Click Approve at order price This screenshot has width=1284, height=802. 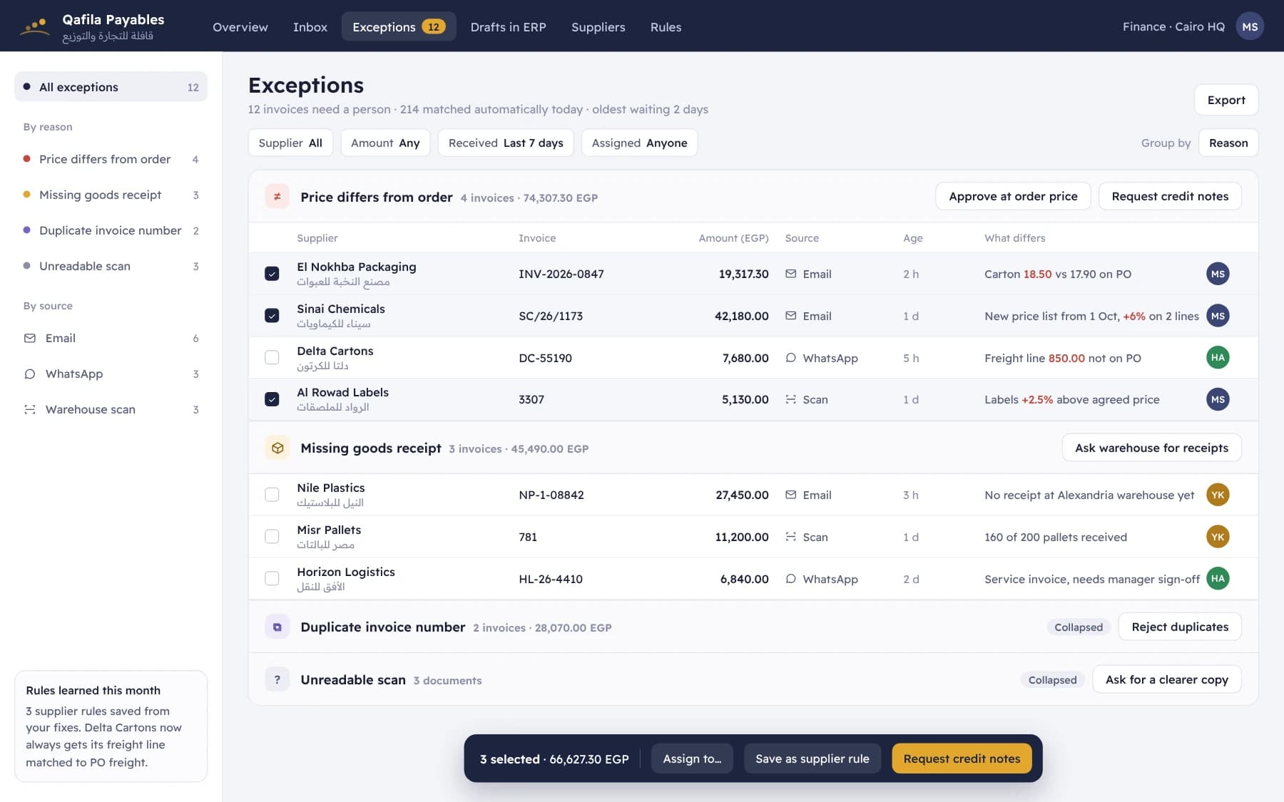coord(1013,196)
